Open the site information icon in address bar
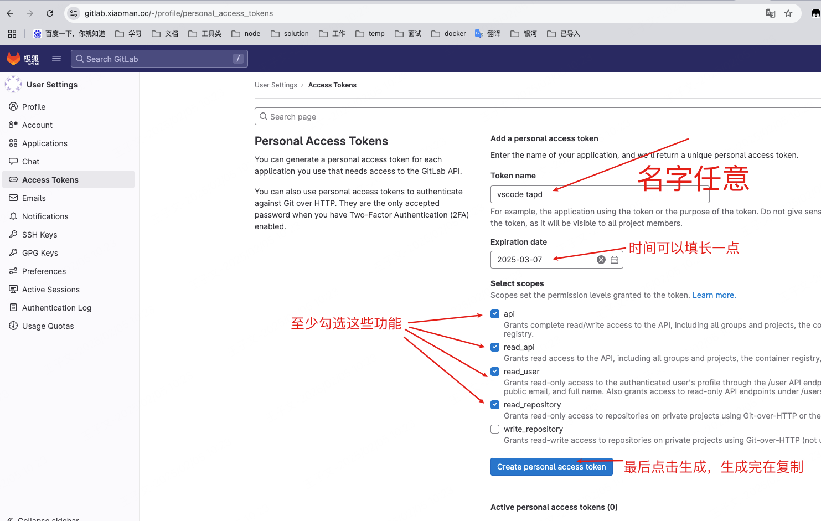 tap(74, 13)
